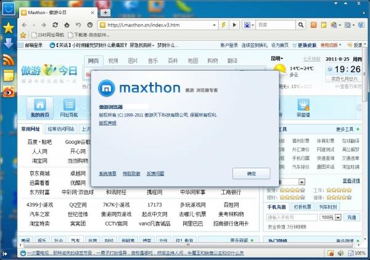
Task: Select the 图片 search tab
Action: point(133,61)
